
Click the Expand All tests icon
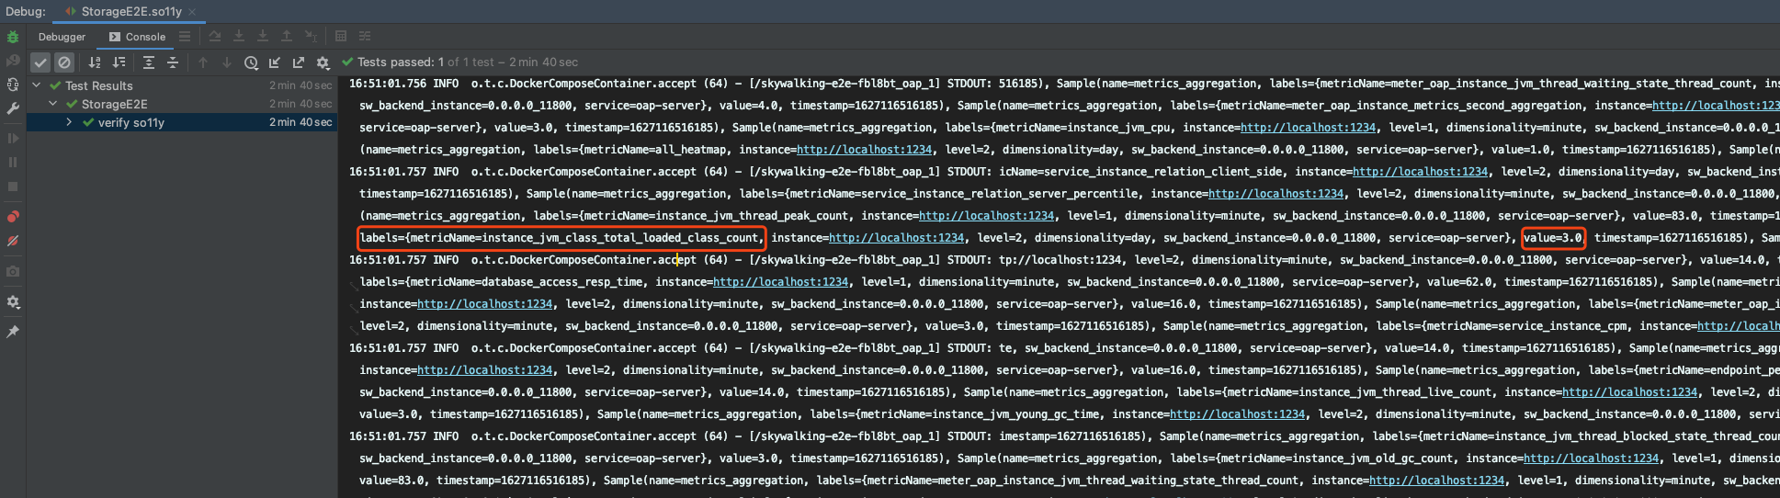point(149,62)
